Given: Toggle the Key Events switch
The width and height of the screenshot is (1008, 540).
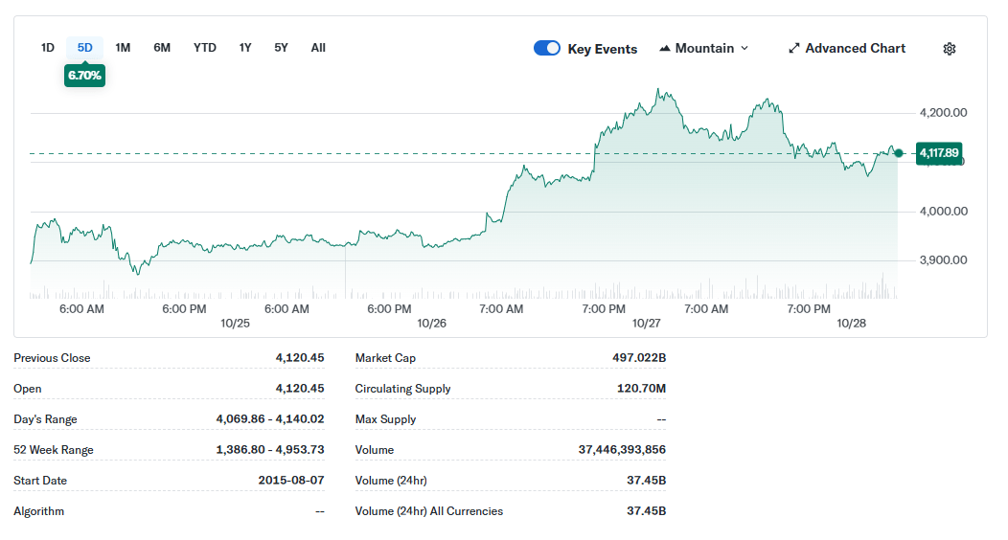Looking at the screenshot, I should tap(547, 49).
